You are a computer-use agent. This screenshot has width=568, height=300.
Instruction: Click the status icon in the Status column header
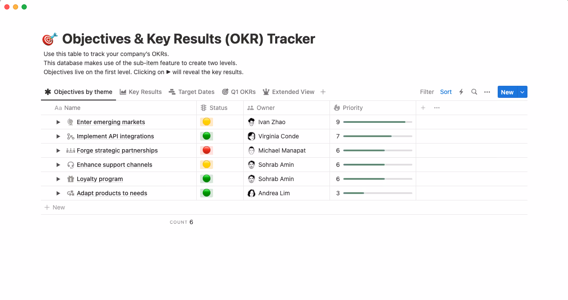pyautogui.click(x=203, y=107)
